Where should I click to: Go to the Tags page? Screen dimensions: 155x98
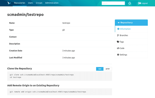point(131,42)
